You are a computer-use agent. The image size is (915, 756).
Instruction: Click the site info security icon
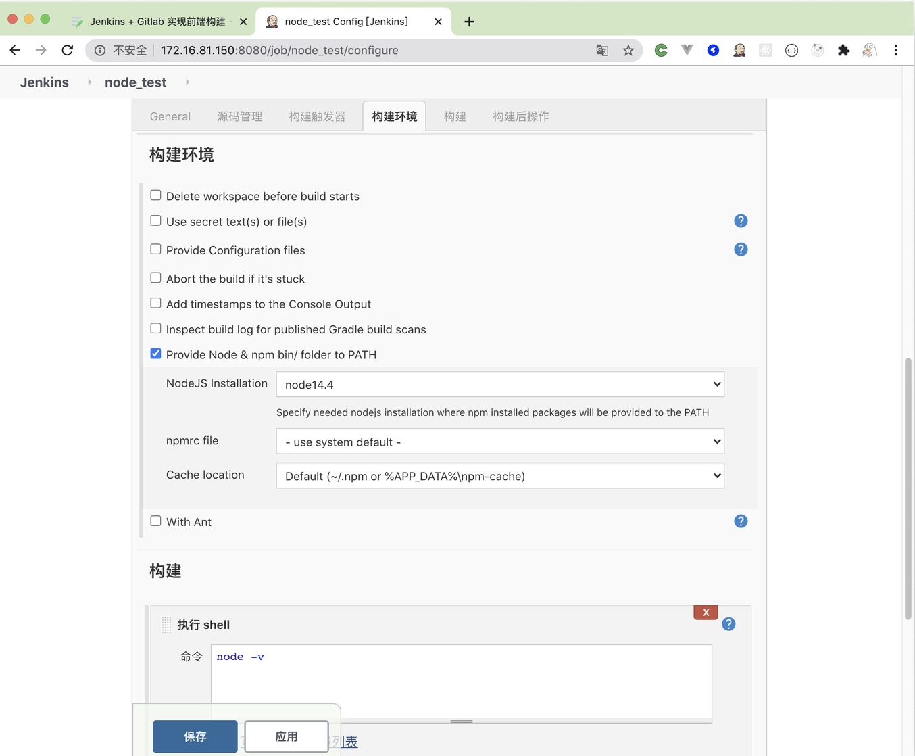pyautogui.click(x=100, y=50)
